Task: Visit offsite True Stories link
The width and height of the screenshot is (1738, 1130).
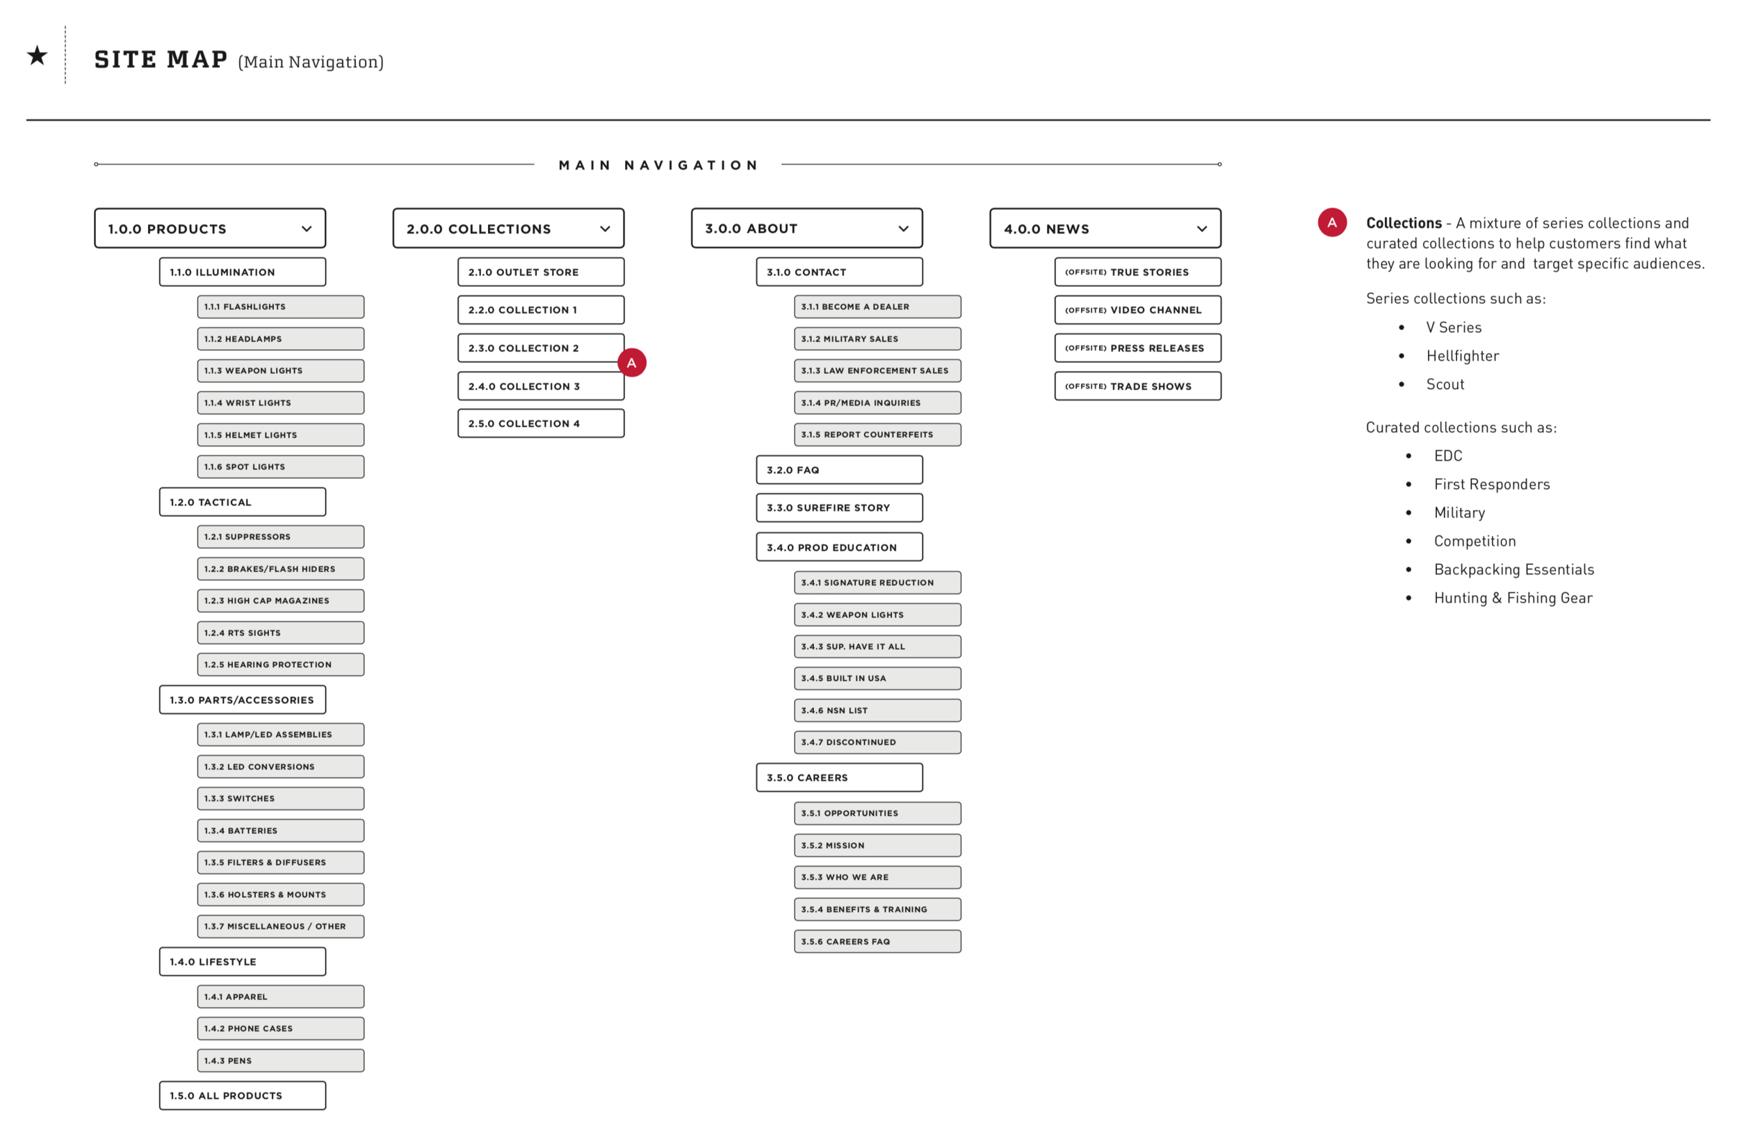Action: 1138,272
